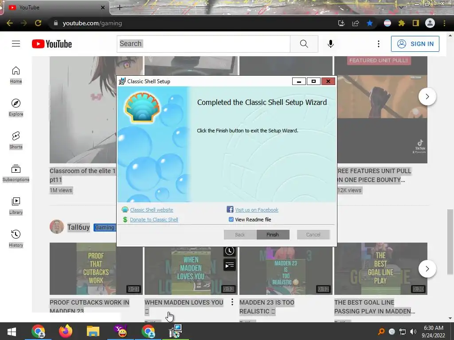Open Library in sidebar
Screen dimensions: 454x340
pyautogui.click(x=16, y=206)
